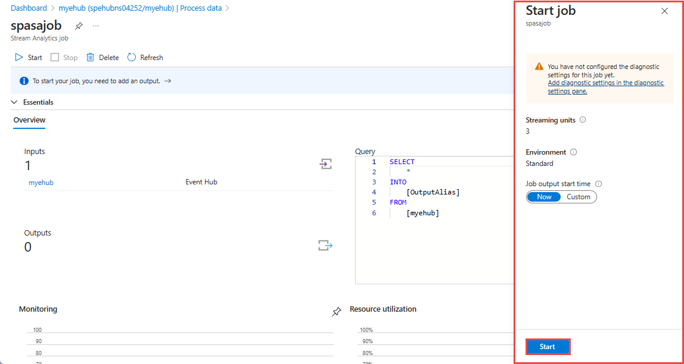This screenshot has width=684, height=364.
Task: Open the add input icon beside Inputs
Action: [325, 164]
